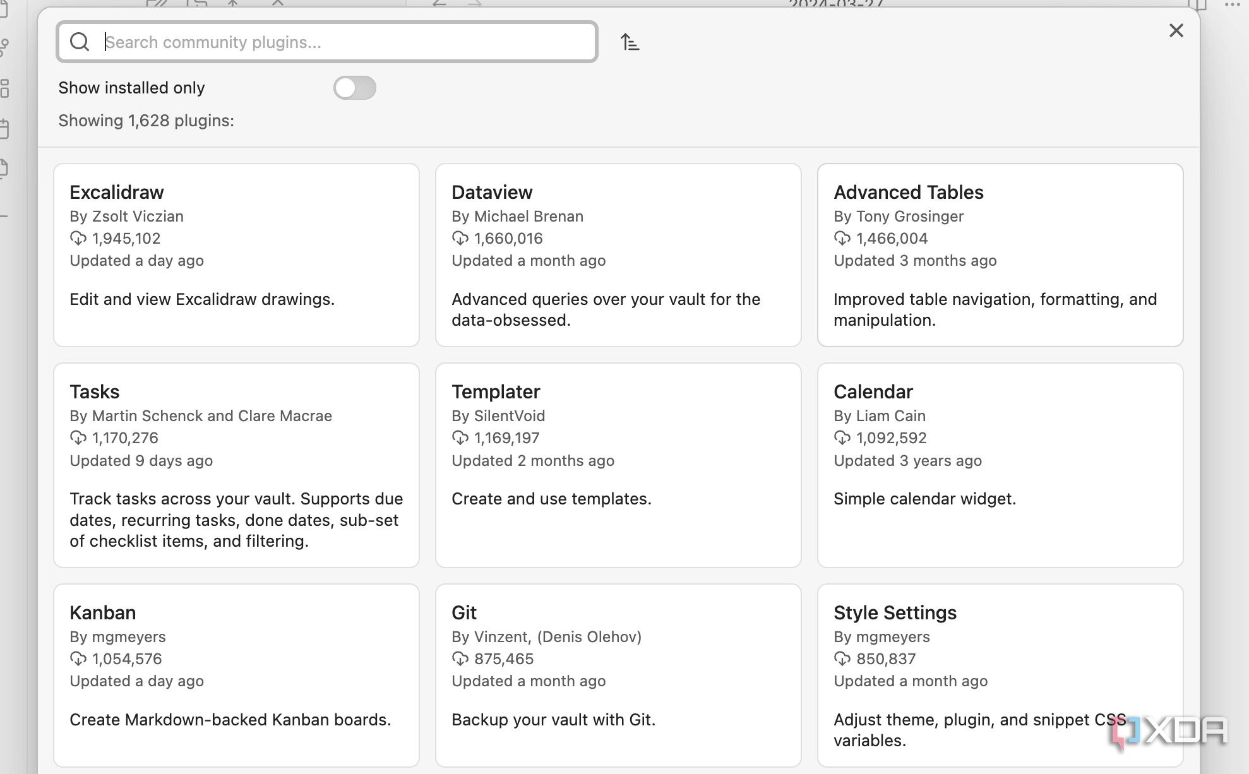Click the Excalidraw download count icon
The image size is (1249, 774).
[78, 239]
